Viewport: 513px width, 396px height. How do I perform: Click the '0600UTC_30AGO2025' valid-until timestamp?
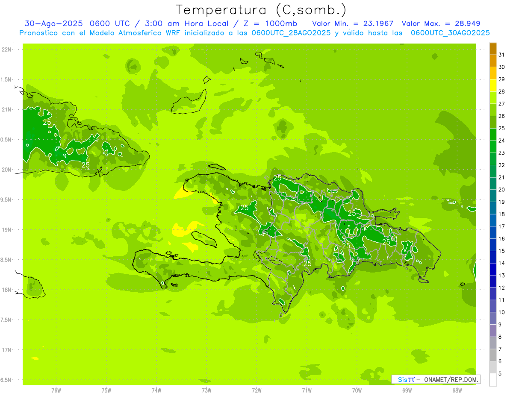pyautogui.click(x=450, y=33)
